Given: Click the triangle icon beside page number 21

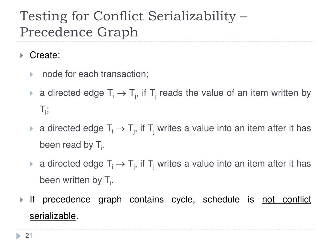Looking at the screenshot, I should tap(18, 236).
